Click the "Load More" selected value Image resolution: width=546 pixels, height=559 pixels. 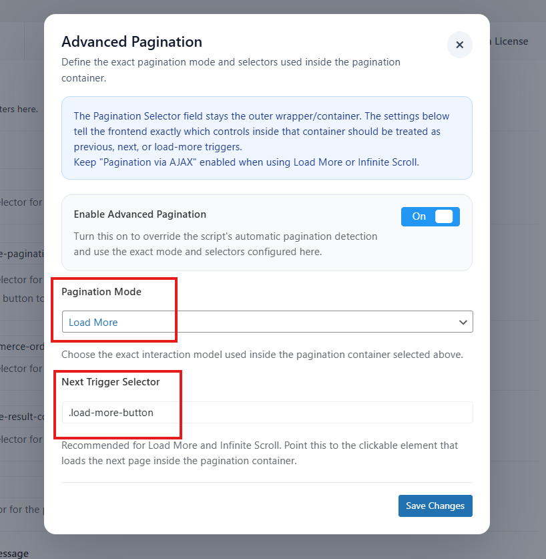[93, 323]
